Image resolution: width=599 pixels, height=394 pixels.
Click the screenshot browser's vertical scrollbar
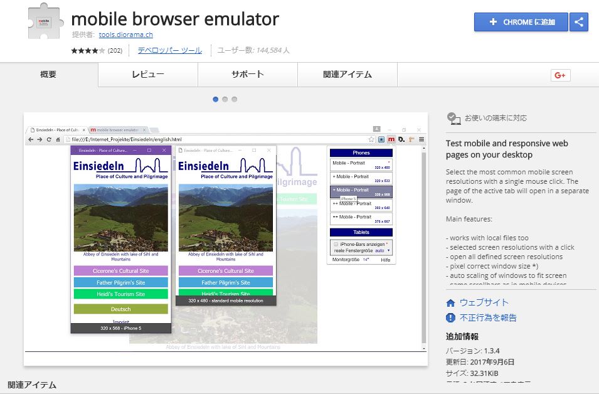tap(423, 248)
